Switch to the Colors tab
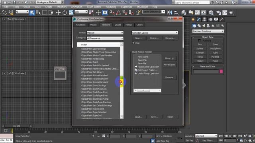This screenshot has height=143, width=255. coord(139,25)
